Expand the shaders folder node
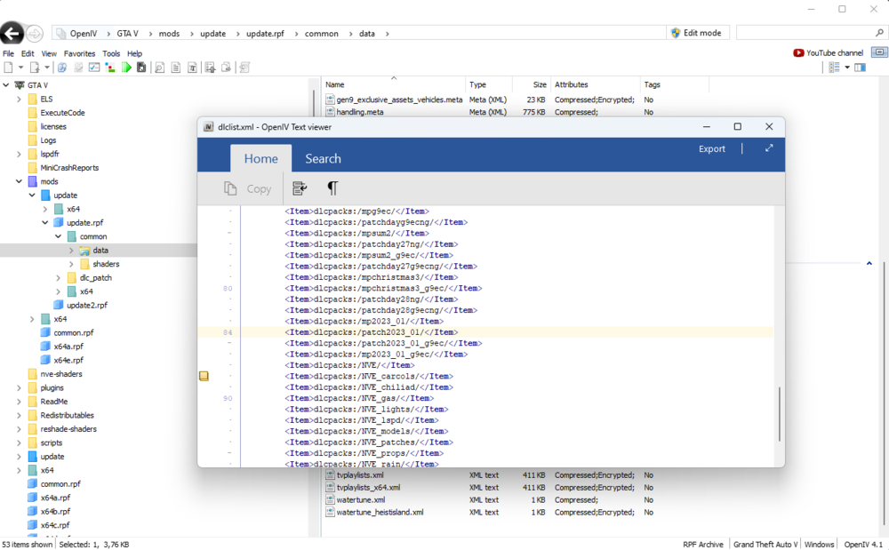The width and height of the screenshot is (889, 550). pyautogui.click(x=71, y=264)
